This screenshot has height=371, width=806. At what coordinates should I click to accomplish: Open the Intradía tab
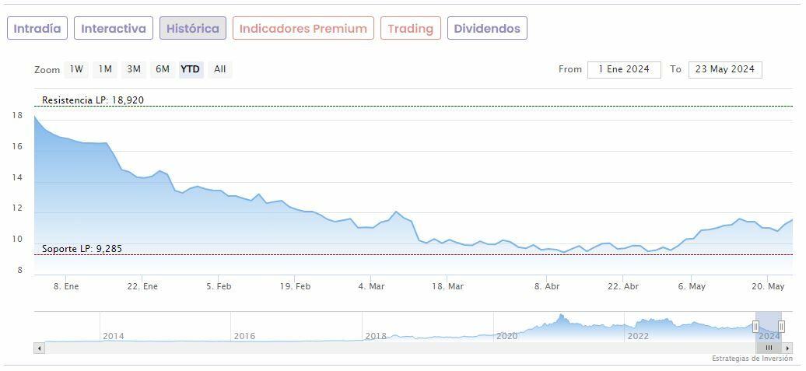(x=37, y=29)
